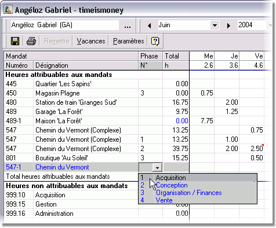The image size is (276, 228).
Task: Click the Désignation sub-header
Action: coord(86,65)
